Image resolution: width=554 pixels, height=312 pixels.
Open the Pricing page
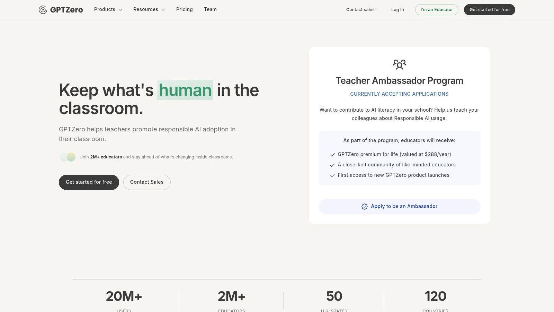[184, 9]
